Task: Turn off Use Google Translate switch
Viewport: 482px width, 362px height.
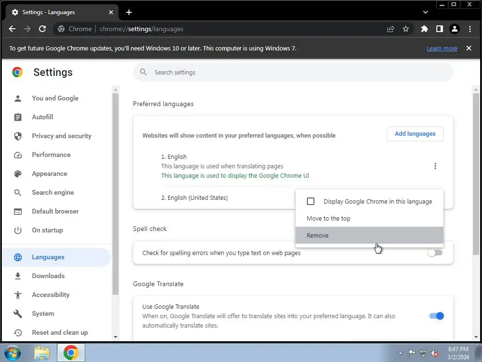Action: (x=436, y=316)
